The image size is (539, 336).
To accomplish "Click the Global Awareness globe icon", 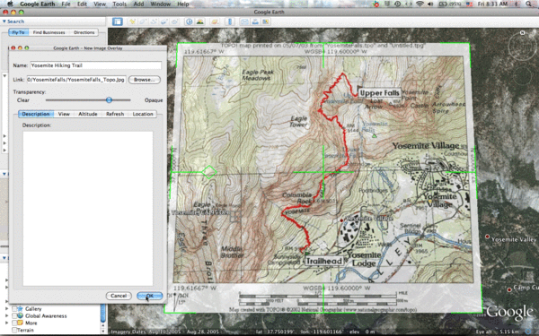I will (21, 315).
